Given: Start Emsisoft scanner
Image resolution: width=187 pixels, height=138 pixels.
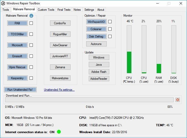Looking at the screenshot, I should 17,56.
